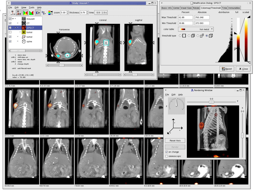
Task: Disable the 'on change' rendering checkbox
Action: [x=166, y=152]
